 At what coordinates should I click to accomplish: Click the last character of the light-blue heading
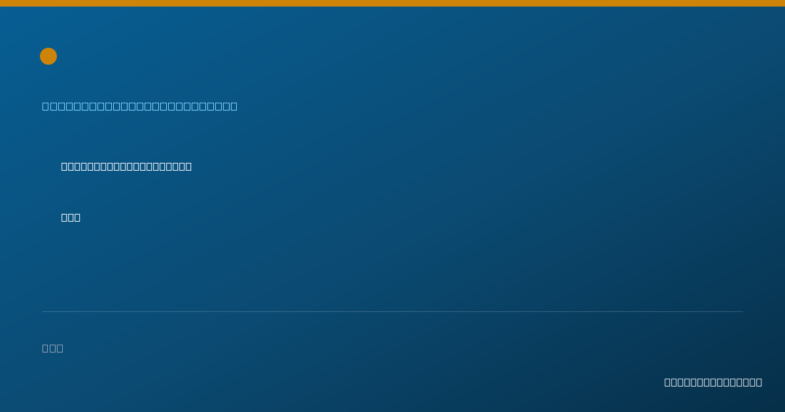(x=234, y=106)
